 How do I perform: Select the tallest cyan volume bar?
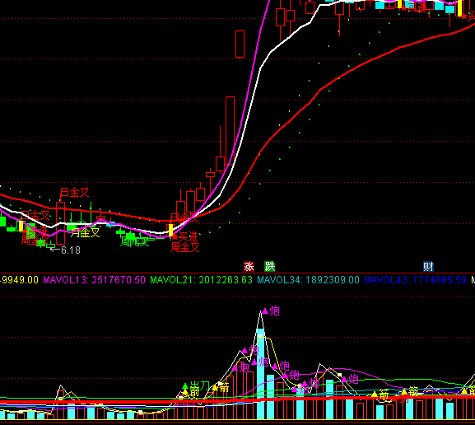point(260,374)
